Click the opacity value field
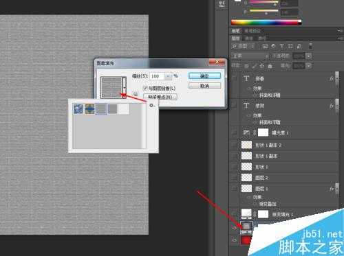The height and width of the screenshot is (256, 344). pos(299,56)
